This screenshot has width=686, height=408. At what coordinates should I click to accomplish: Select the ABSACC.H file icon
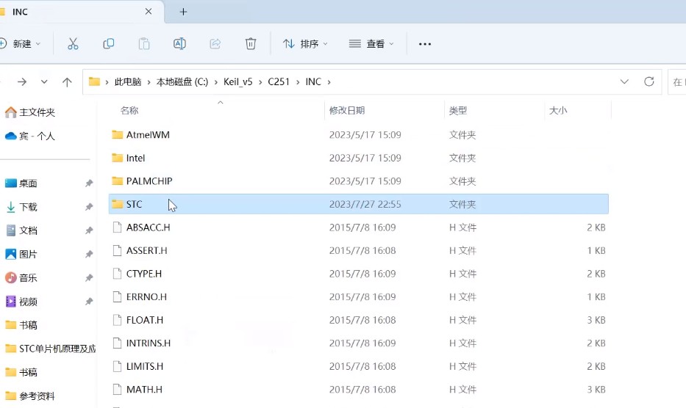(117, 227)
